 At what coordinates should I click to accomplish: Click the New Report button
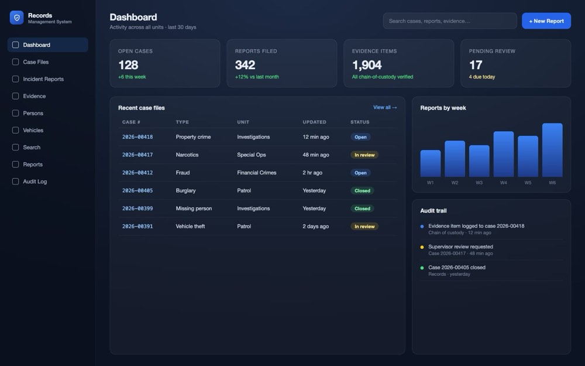[x=546, y=21]
